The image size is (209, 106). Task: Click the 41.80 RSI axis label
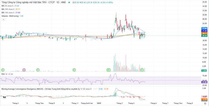[x=204, y=82]
